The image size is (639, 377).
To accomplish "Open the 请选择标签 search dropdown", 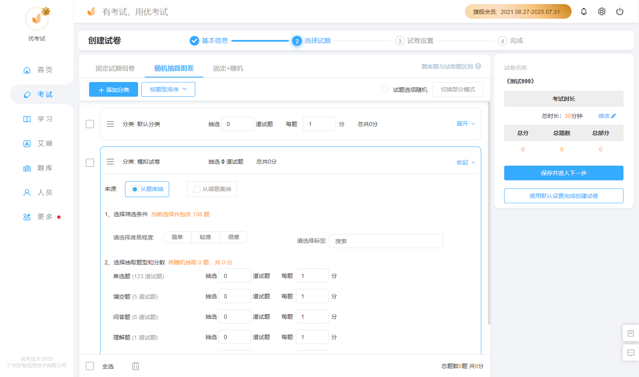I will [386, 241].
